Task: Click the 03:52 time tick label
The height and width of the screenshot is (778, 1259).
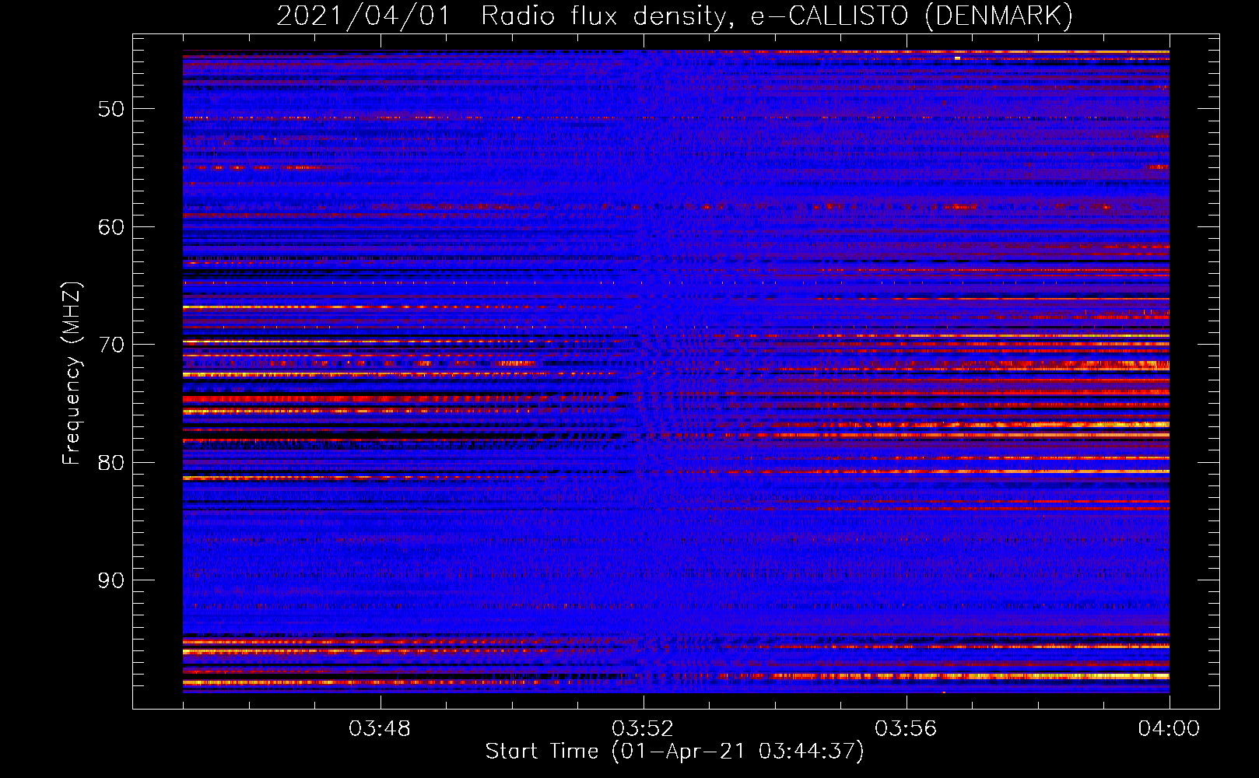Action: [x=643, y=729]
